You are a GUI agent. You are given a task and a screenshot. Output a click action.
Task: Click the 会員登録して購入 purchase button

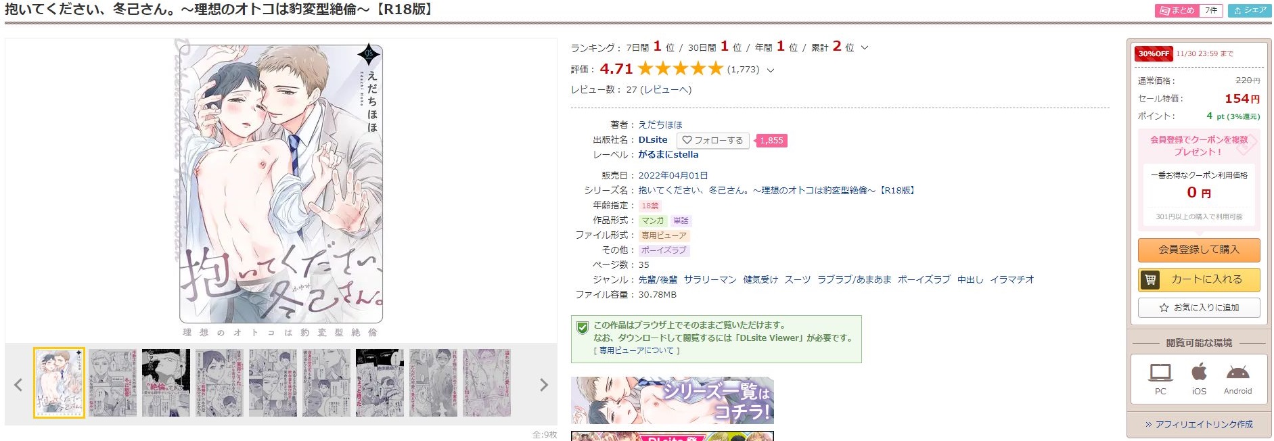tap(1198, 250)
